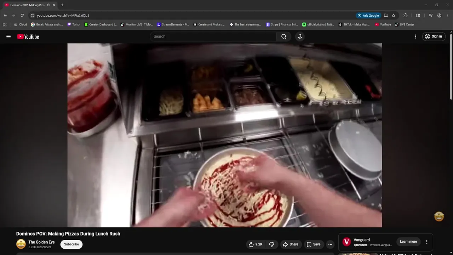This screenshot has width=453, height=255.
Task: Open a new browser tab
Action: (x=62, y=5)
